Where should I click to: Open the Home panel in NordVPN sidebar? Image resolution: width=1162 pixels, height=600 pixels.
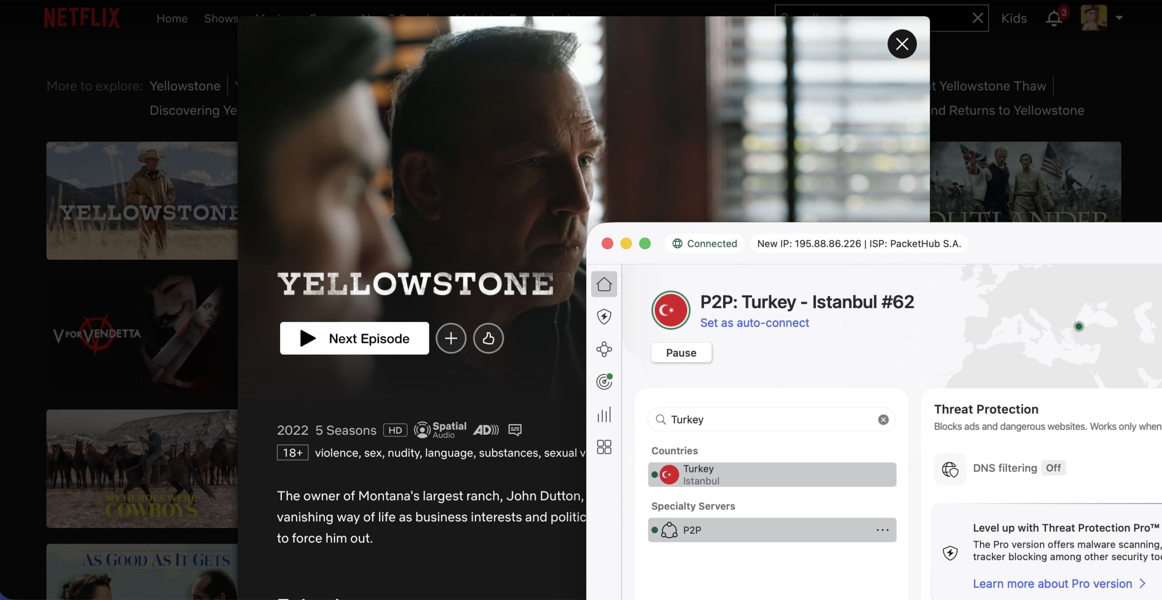604,285
